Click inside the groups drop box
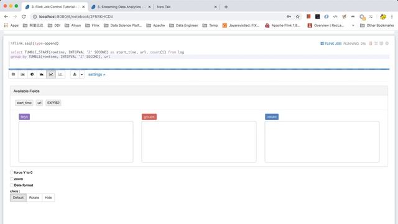The image size is (398, 224). point(199,142)
